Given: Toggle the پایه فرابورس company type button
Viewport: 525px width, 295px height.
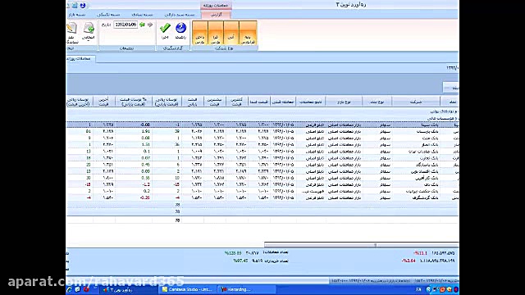Looking at the screenshot, I should pos(248,33).
